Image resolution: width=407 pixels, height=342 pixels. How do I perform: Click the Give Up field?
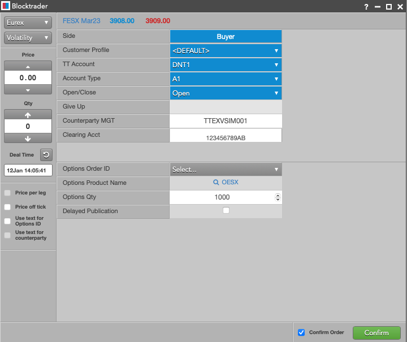[x=226, y=107]
